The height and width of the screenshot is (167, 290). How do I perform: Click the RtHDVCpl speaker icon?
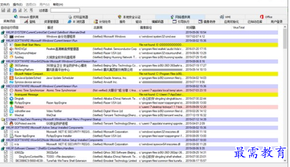click(x=12, y=49)
